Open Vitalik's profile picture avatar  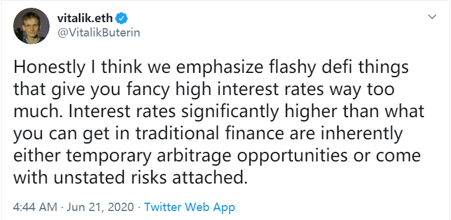click(x=31, y=26)
